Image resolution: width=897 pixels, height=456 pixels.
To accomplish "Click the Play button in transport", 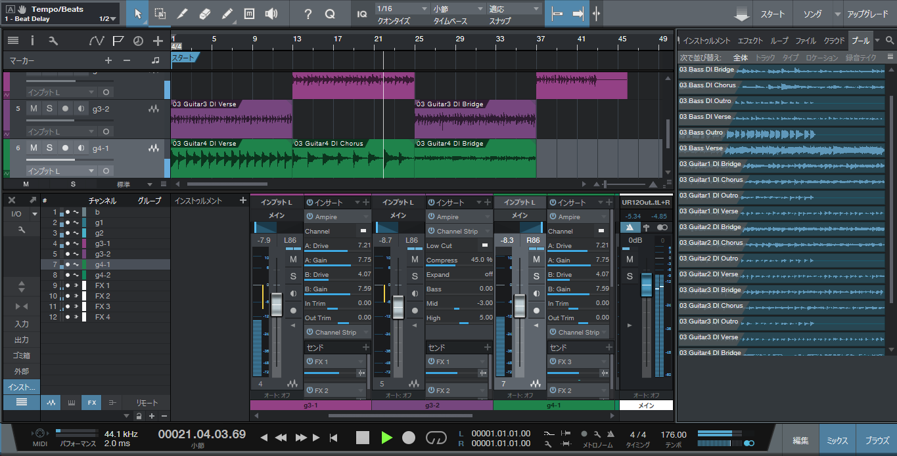I will click(386, 438).
